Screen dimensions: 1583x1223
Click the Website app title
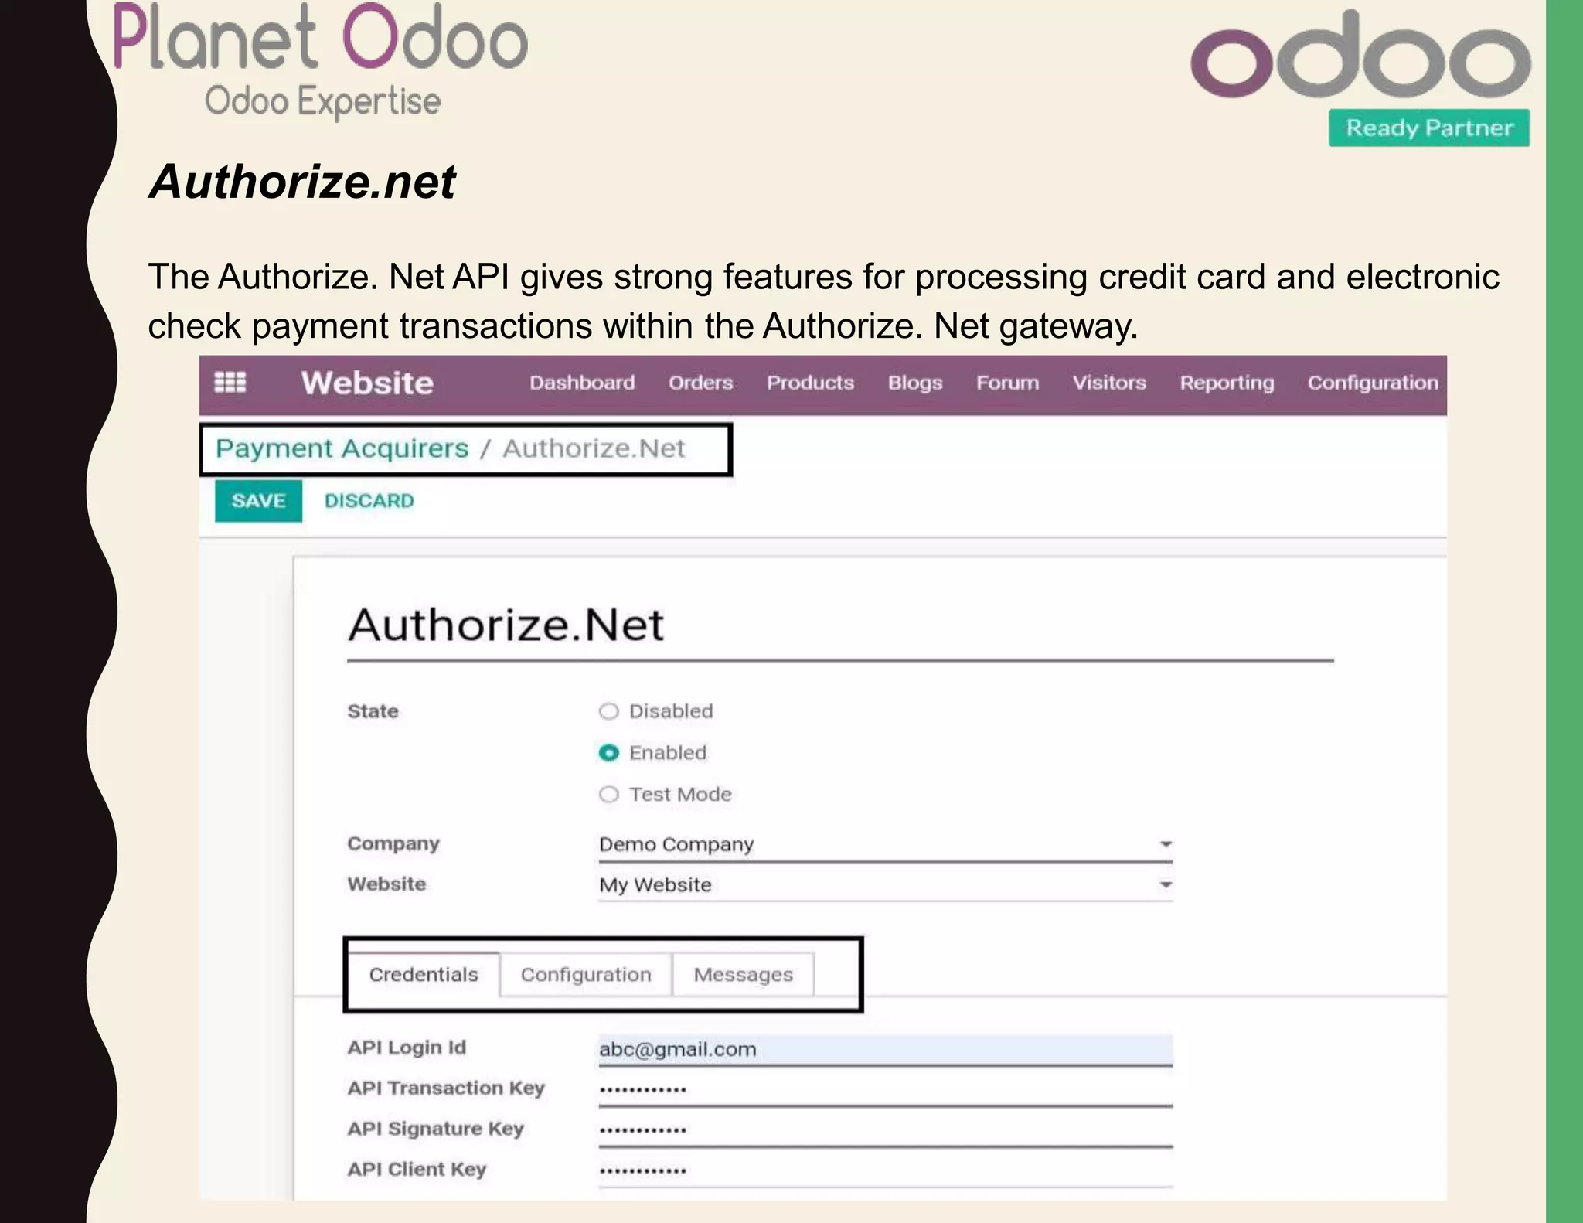pyautogui.click(x=367, y=383)
